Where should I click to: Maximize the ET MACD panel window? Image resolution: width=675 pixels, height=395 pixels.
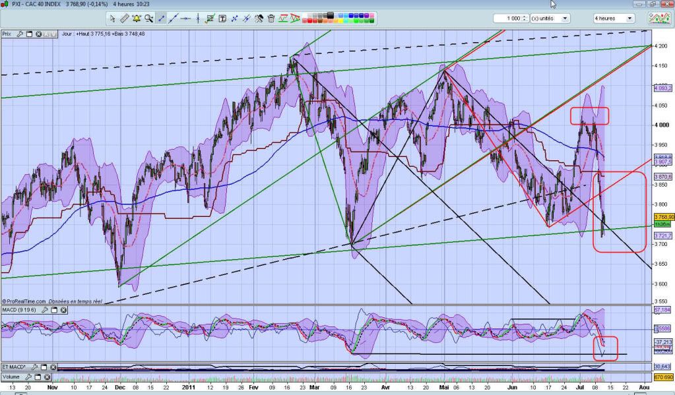(x=43, y=367)
